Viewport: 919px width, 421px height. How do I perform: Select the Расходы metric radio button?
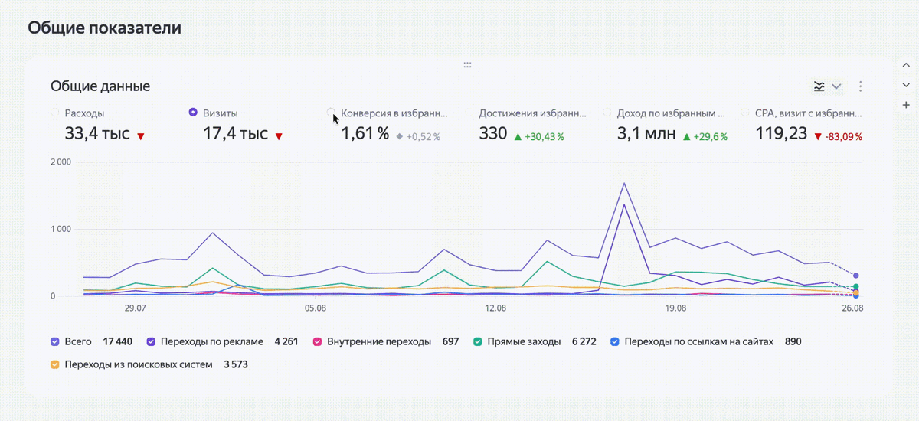click(x=55, y=113)
